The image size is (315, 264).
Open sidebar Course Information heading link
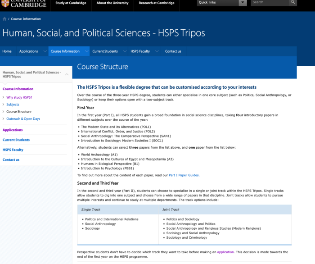(x=18, y=89)
